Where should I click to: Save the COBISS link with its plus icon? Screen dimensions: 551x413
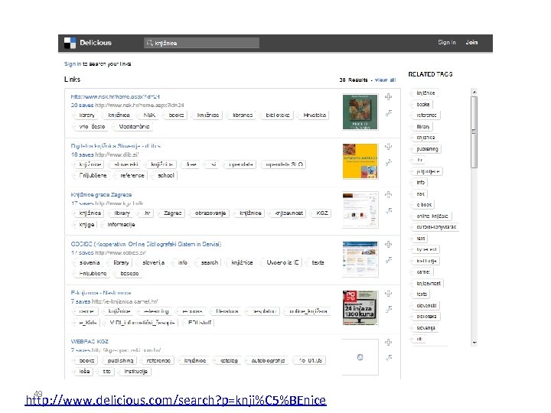point(388,244)
